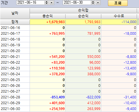Viewport: 139px width, 112px height.
Task: Select the 2021-06-28 date row
Action: tap(15, 97)
